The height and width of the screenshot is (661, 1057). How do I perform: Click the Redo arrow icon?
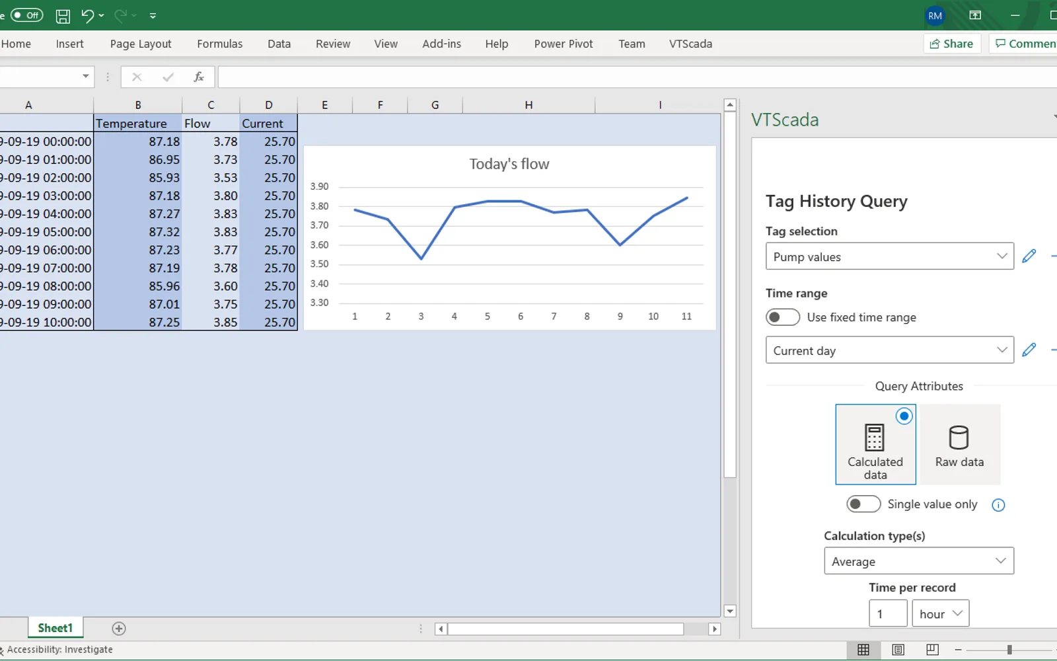pyautogui.click(x=120, y=15)
